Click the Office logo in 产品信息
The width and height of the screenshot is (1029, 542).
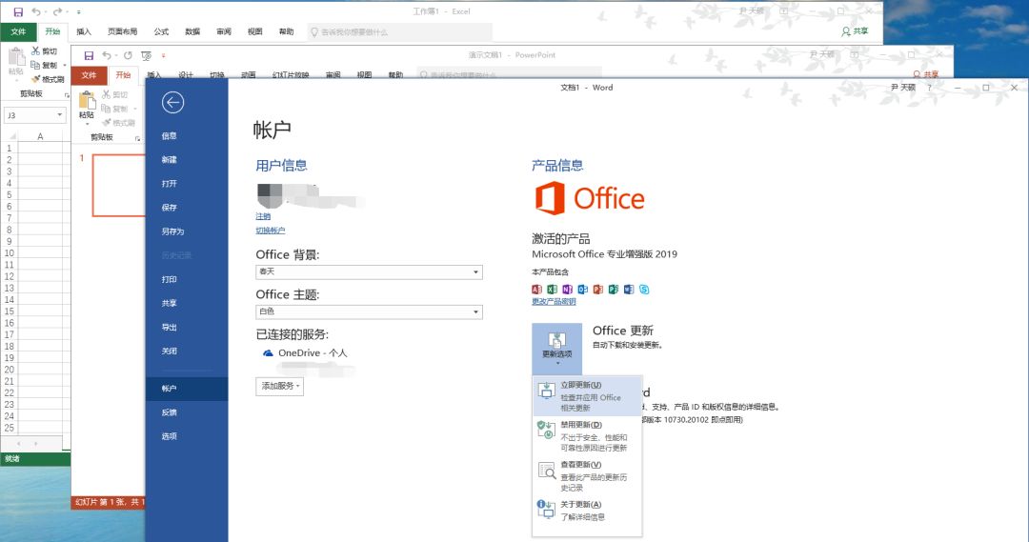590,198
